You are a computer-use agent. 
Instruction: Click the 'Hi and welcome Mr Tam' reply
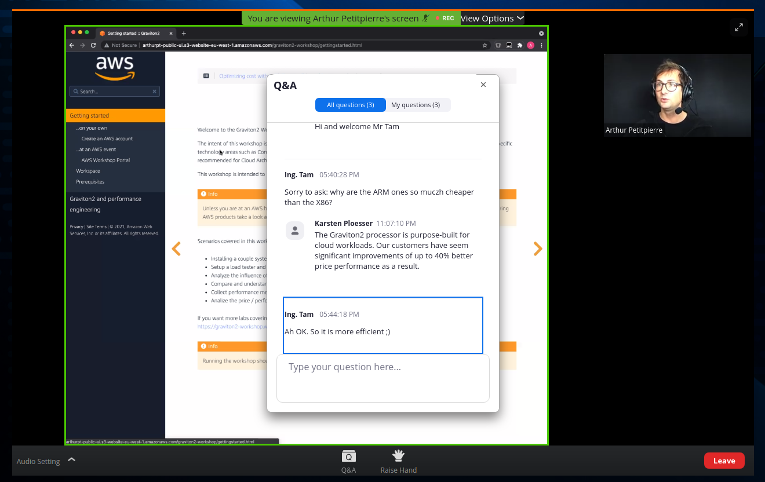click(x=357, y=126)
